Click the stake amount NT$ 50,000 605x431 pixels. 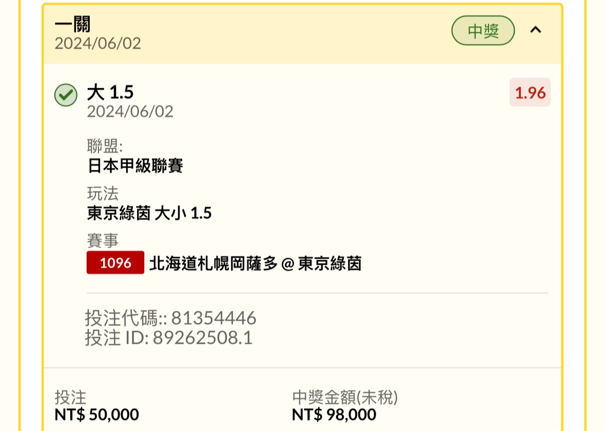click(x=96, y=414)
